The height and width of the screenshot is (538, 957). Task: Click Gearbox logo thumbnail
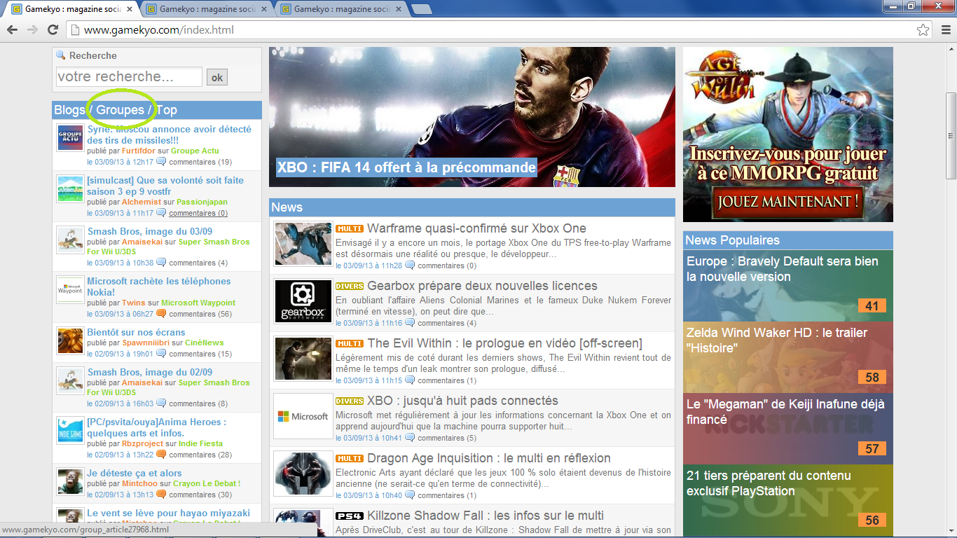tap(303, 301)
